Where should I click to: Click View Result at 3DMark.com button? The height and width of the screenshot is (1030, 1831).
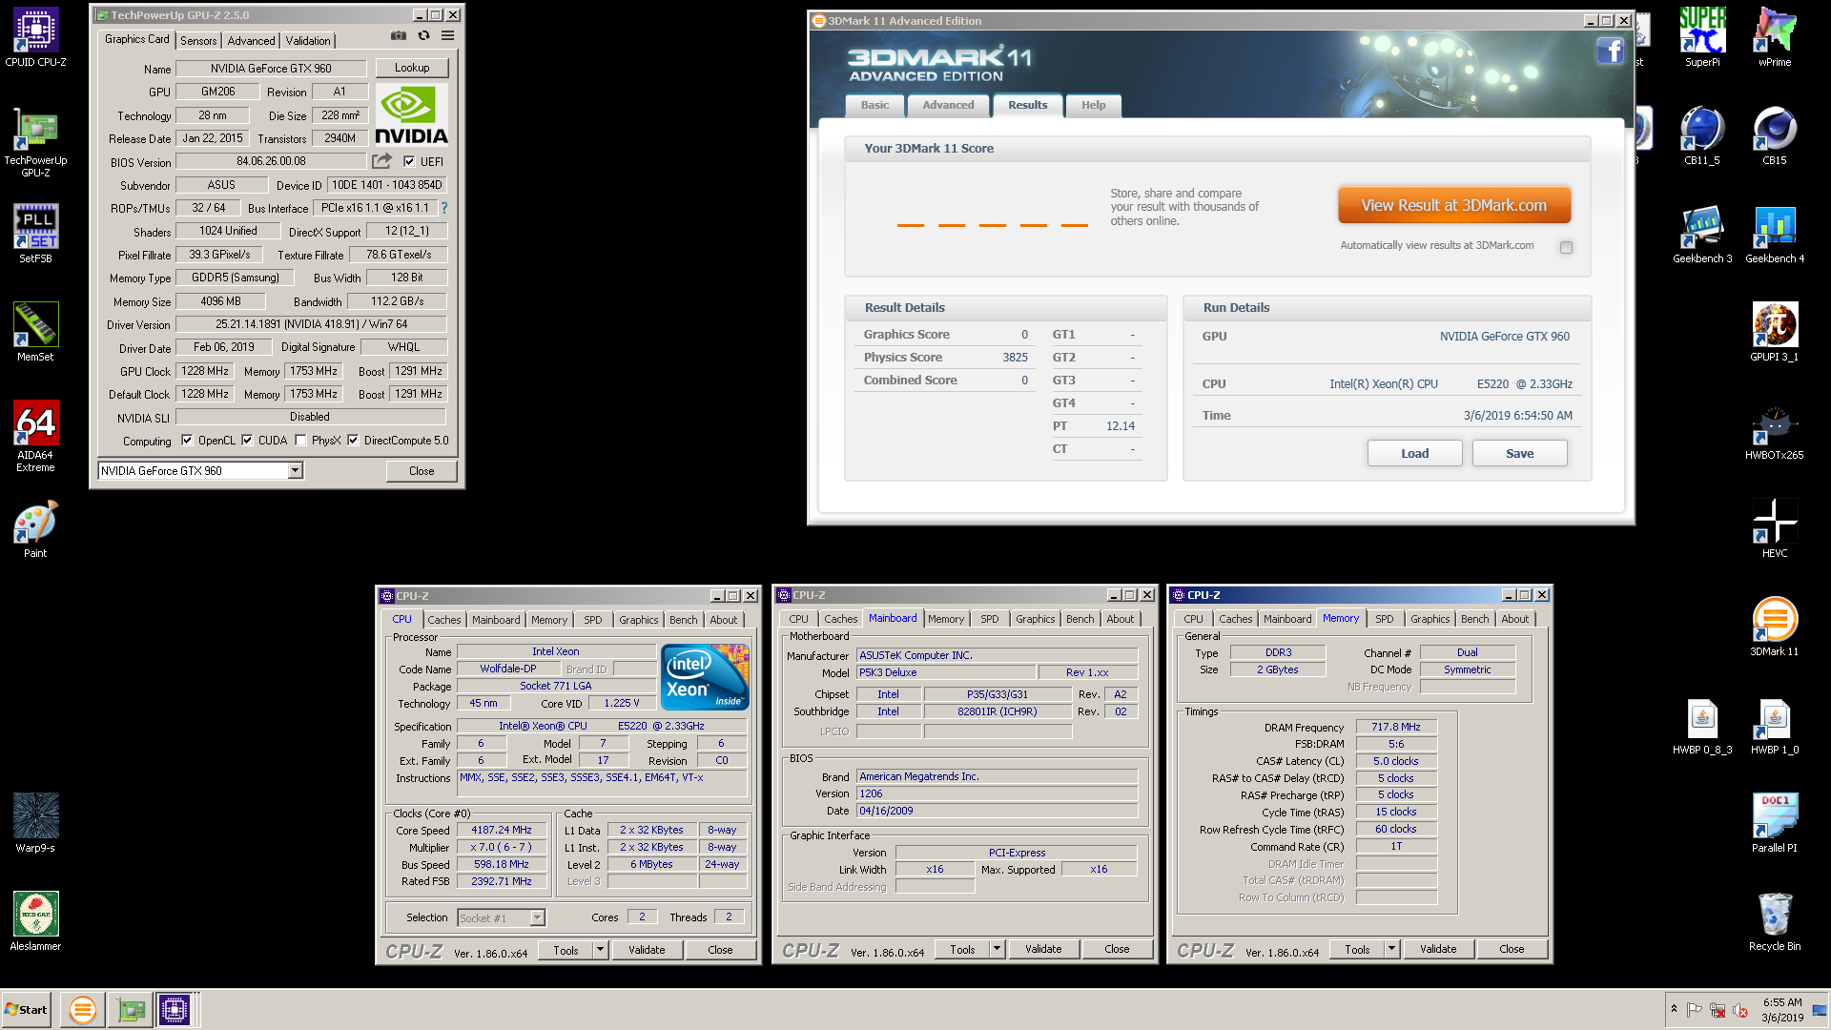[x=1453, y=205]
